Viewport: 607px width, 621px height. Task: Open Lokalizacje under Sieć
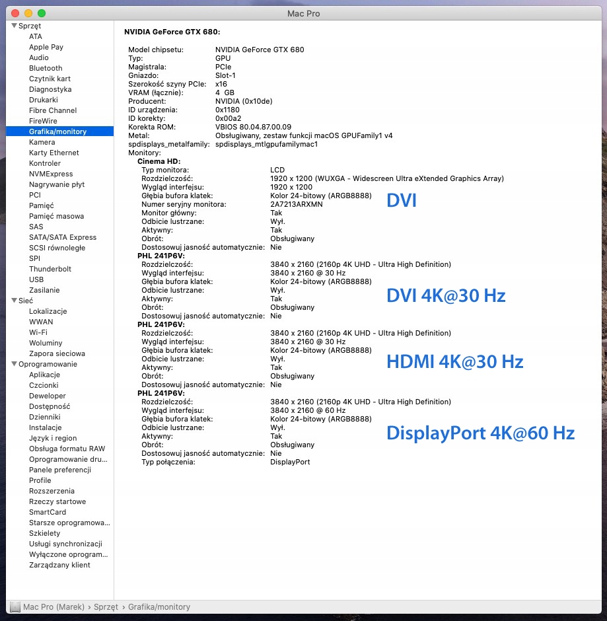(48, 311)
